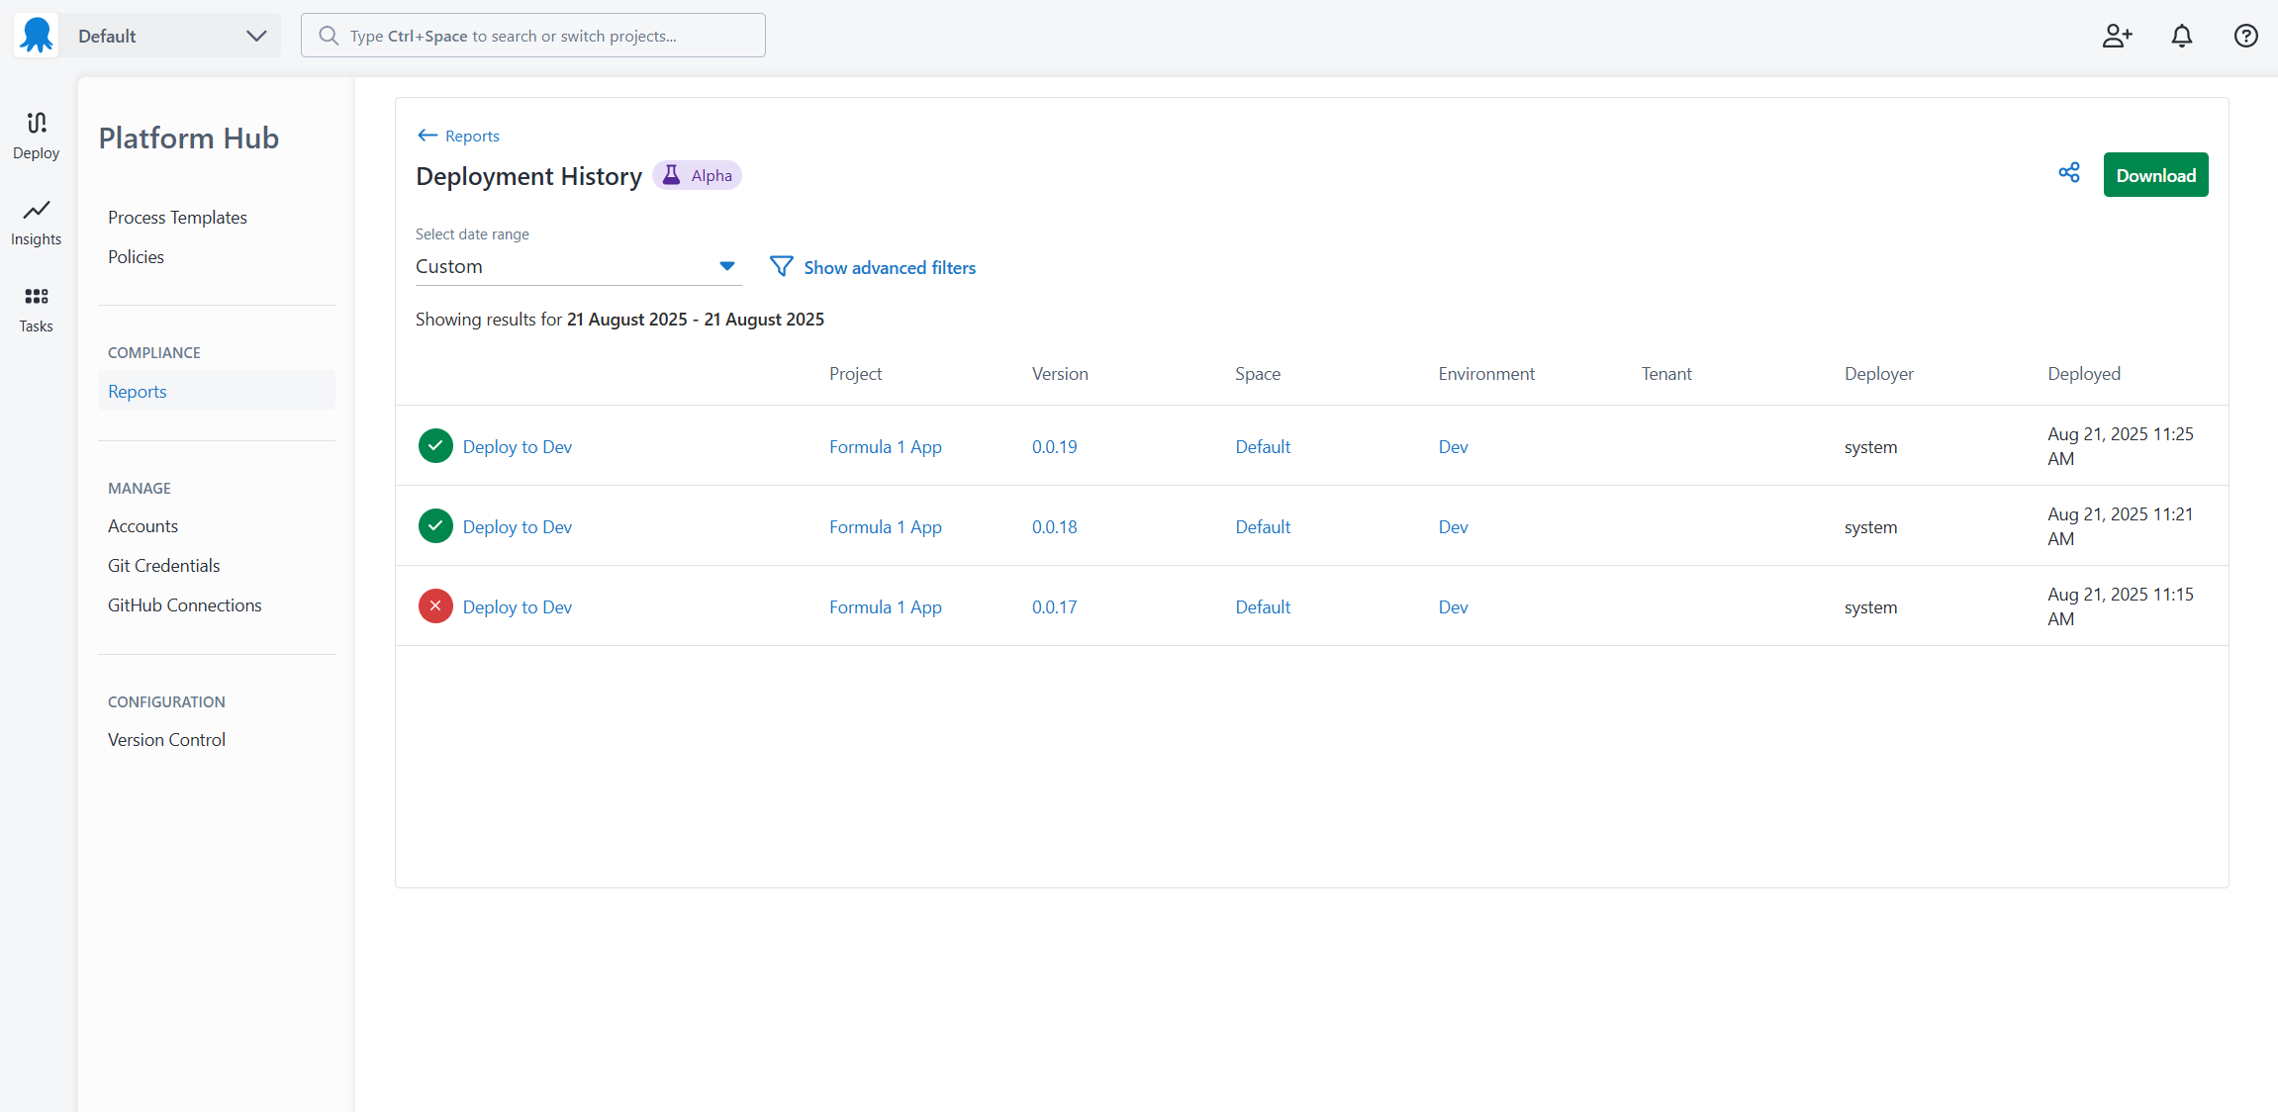Click the search magnifier icon
The width and height of the screenshot is (2278, 1112).
(329, 36)
